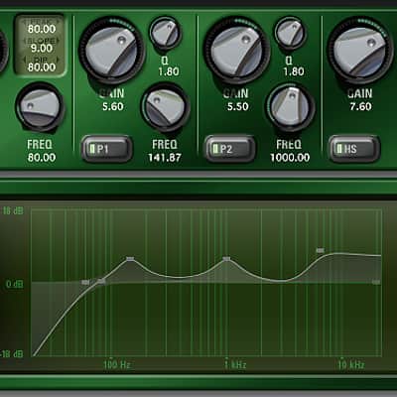The image size is (397, 397).
Task: Click the high-pass FREQ knob above 80.00
Action: pos(40,107)
